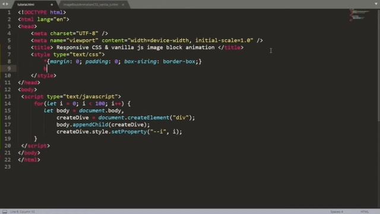Click closing body tag on line 21
Image resolution: width=380 pixels, height=214 pixels.
29,153
